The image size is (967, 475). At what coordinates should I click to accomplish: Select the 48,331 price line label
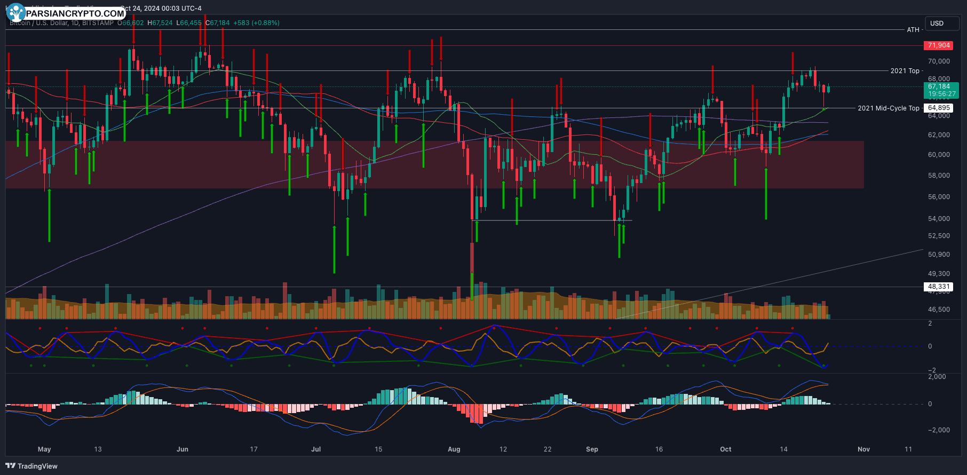(x=939, y=287)
